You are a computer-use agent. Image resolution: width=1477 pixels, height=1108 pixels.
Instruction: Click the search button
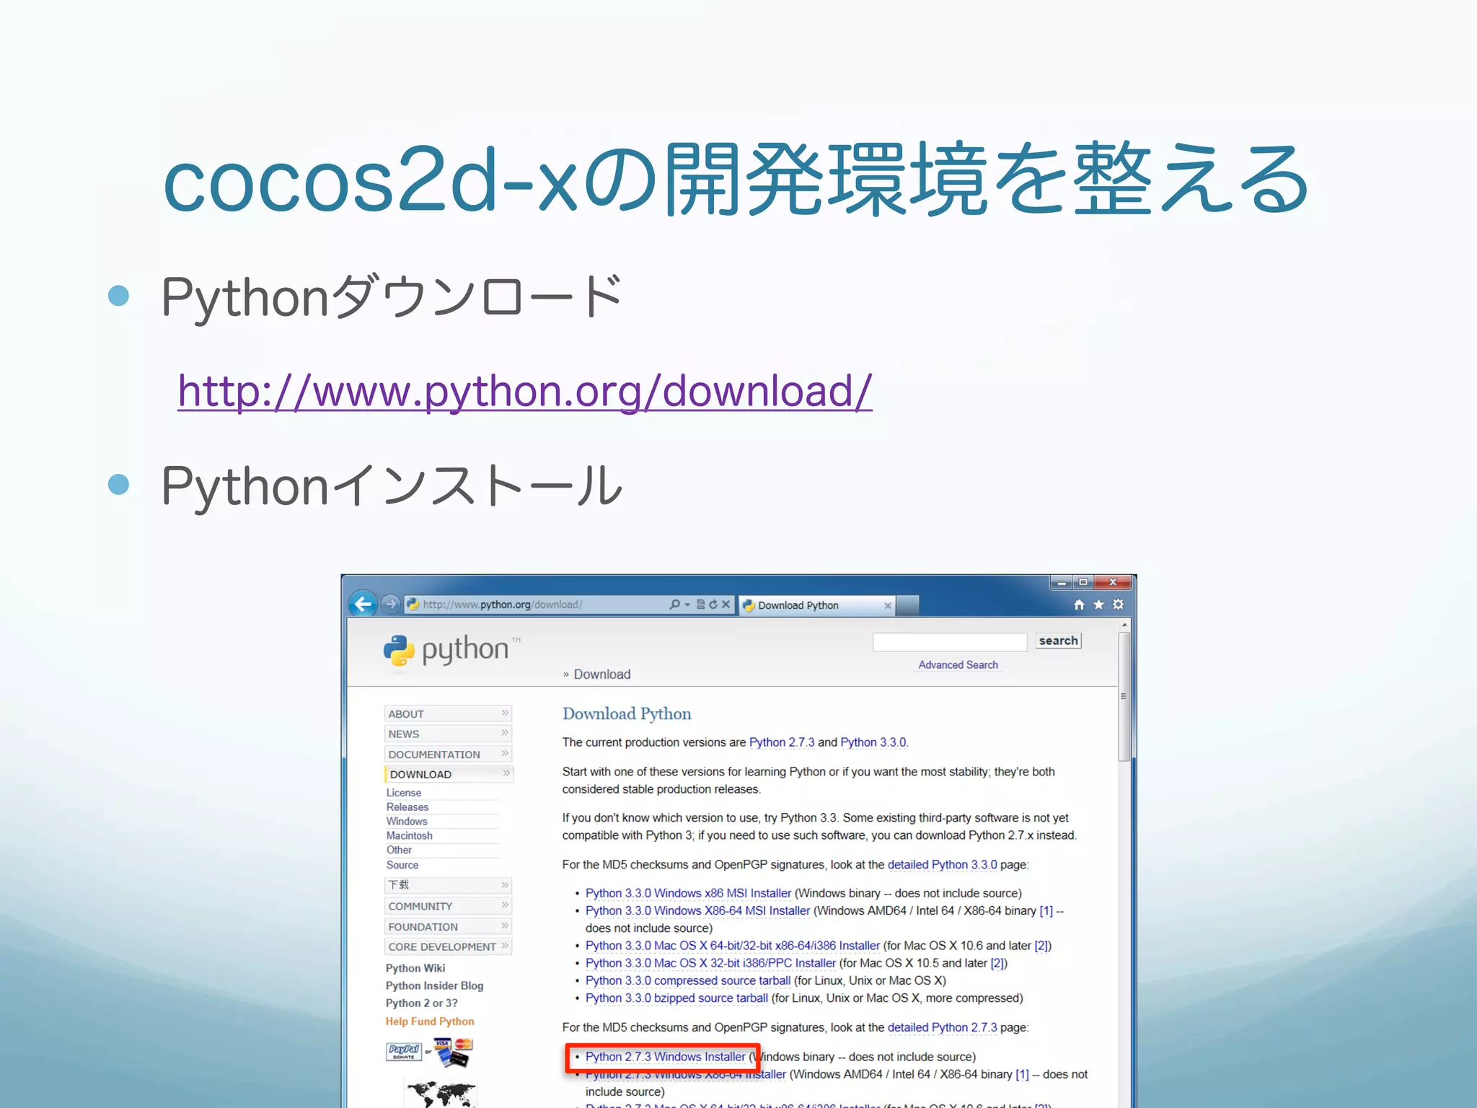pos(1058,641)
